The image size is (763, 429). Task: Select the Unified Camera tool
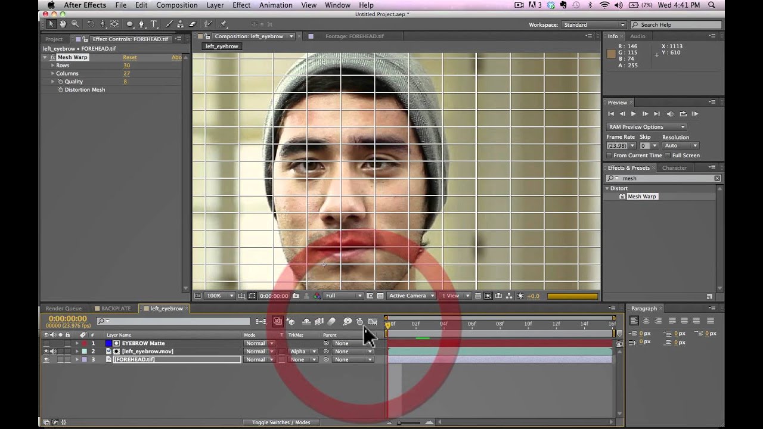[103, 24]
